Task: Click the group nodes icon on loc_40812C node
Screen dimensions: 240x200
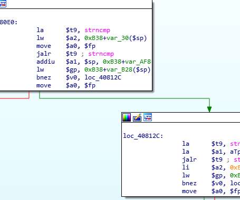Action: (148, 117)
